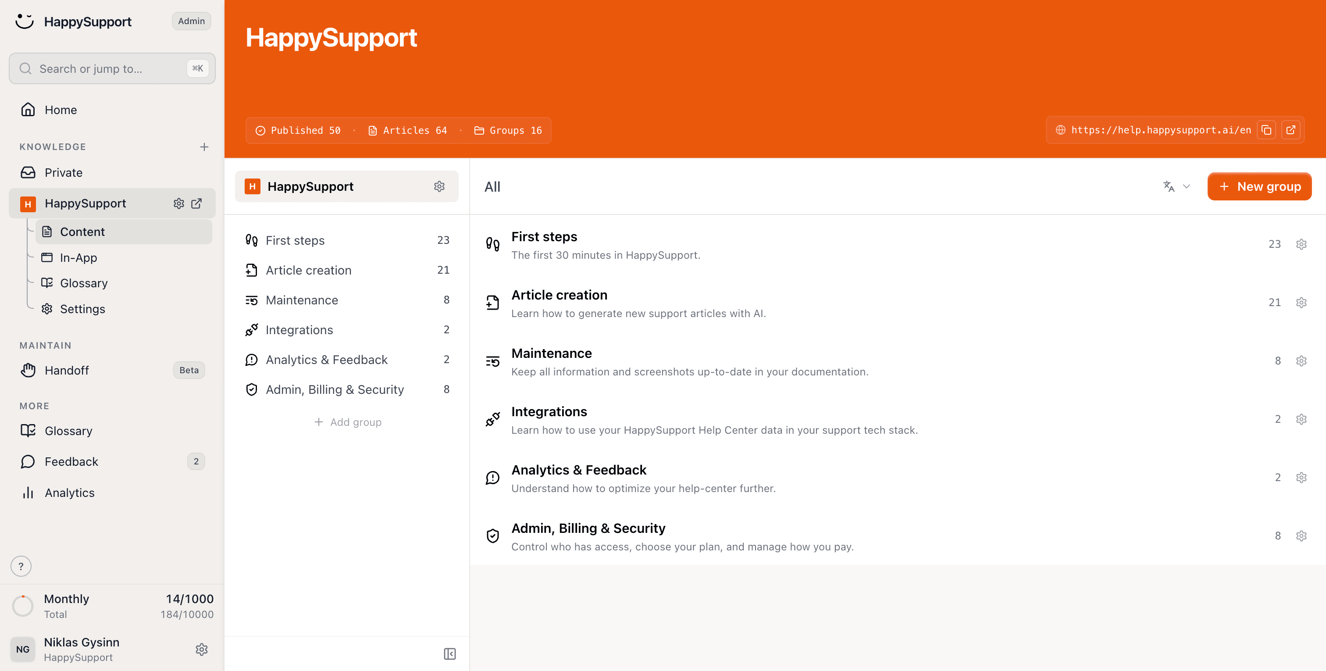Open Settings under HappySupport tree
Screen dimensions: 1326x671
point(124,309)
